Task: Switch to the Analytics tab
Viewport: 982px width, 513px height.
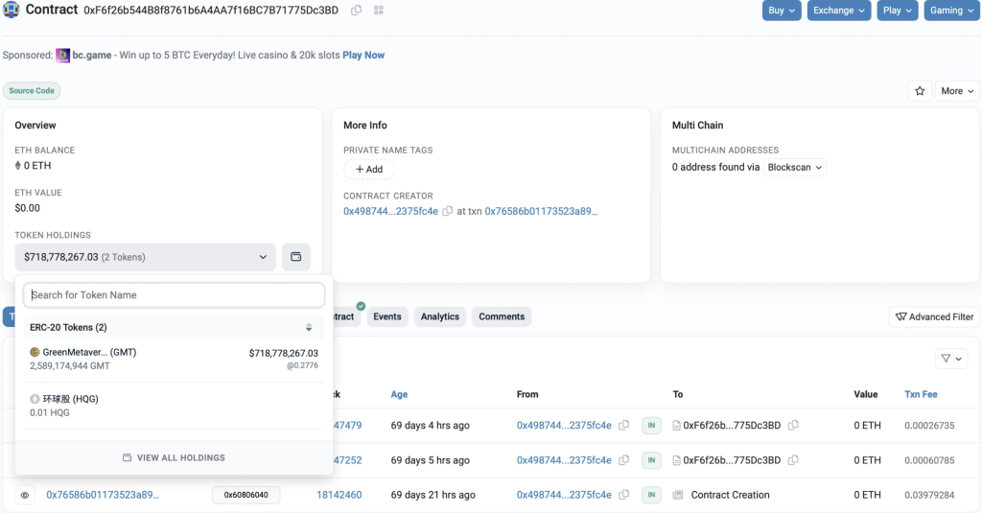Action: 439,316
